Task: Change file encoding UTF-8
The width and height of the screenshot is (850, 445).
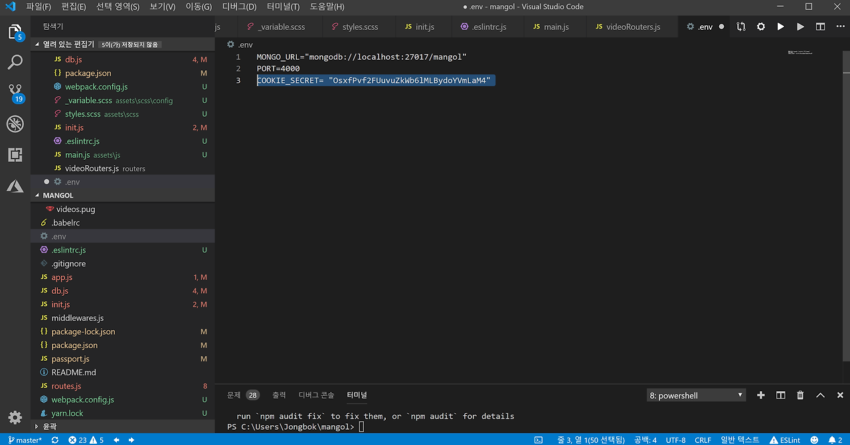Action: tap(675, 440)
